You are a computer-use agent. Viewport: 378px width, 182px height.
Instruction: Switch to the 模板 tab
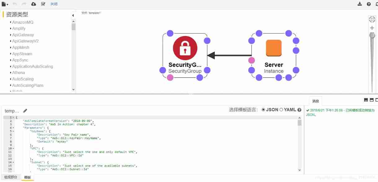click(x=28, y=177)
